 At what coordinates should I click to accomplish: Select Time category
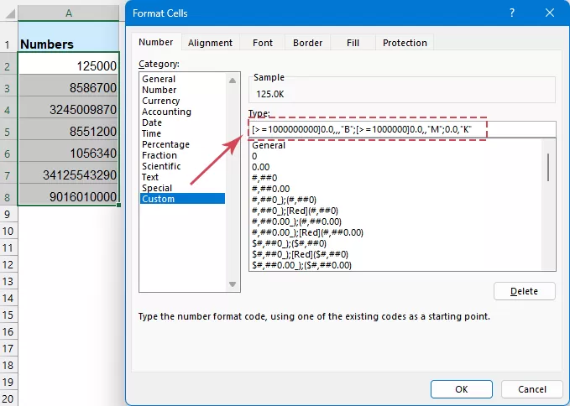click(182, 133)
